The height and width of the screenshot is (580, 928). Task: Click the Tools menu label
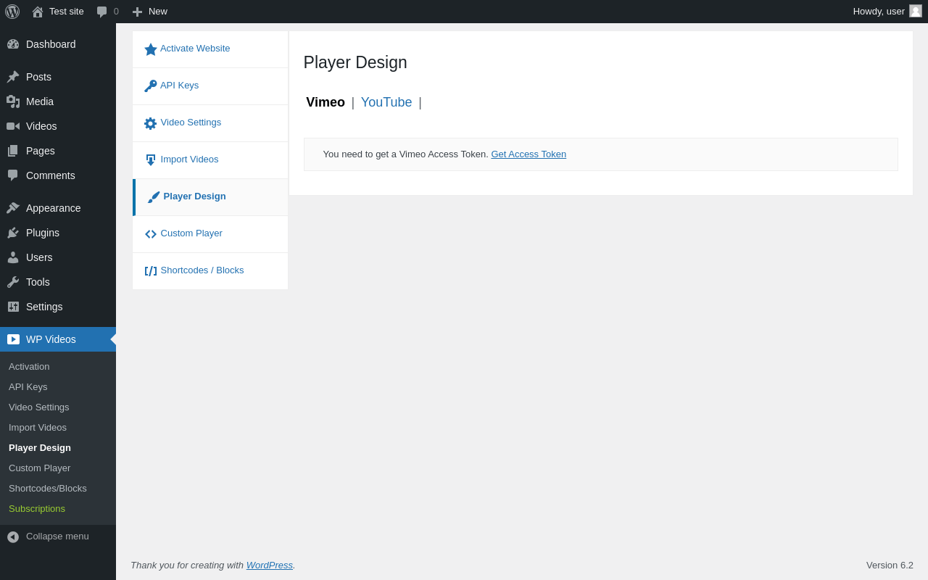[x=38, y=282]
